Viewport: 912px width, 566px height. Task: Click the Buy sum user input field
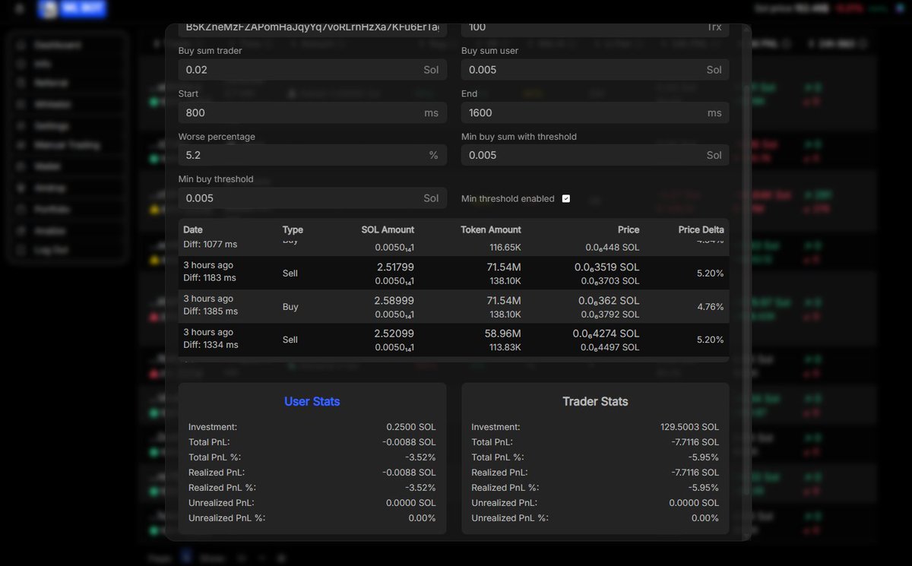pyautogui.click(x=595, y=70)
